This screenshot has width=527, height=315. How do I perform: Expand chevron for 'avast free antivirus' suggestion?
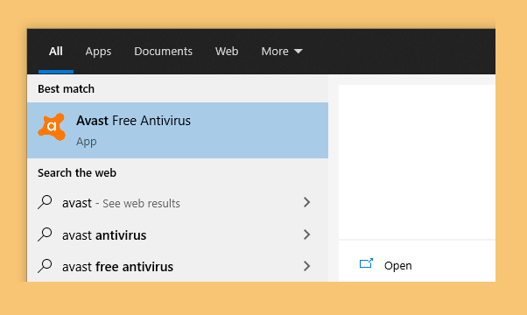[x=306, y=266]
